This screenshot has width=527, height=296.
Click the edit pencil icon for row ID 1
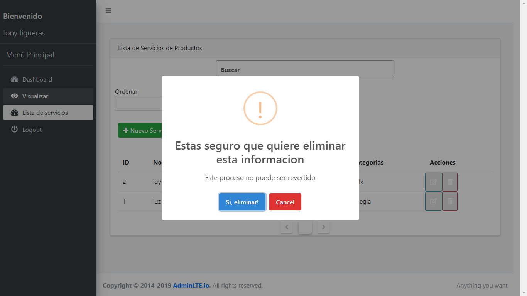[433, 201]
